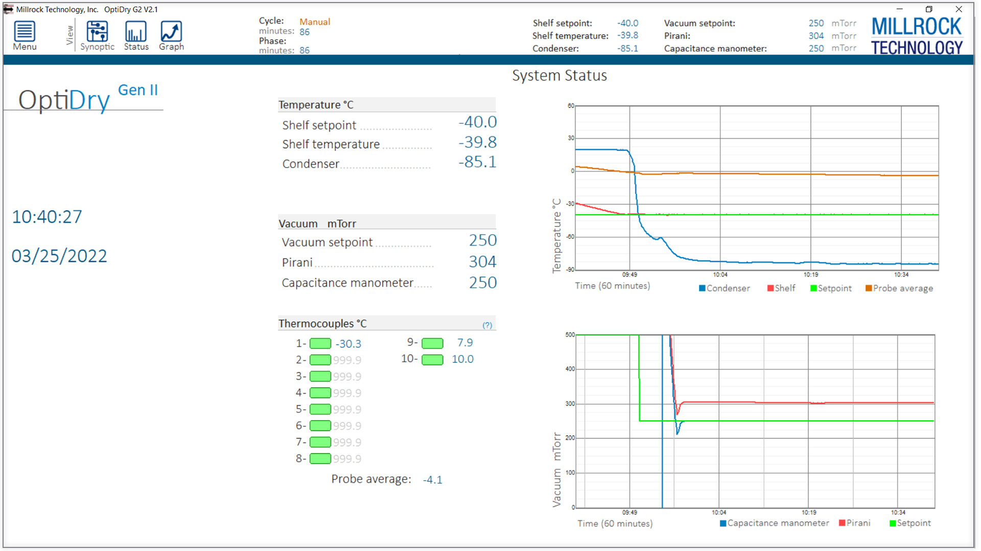Click the Vacuum setpoint value 250
The width and height of the screenshot is (981, 551).
(482, 240)
